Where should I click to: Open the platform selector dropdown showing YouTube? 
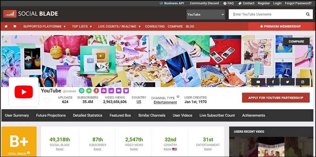tap(206, 15)
